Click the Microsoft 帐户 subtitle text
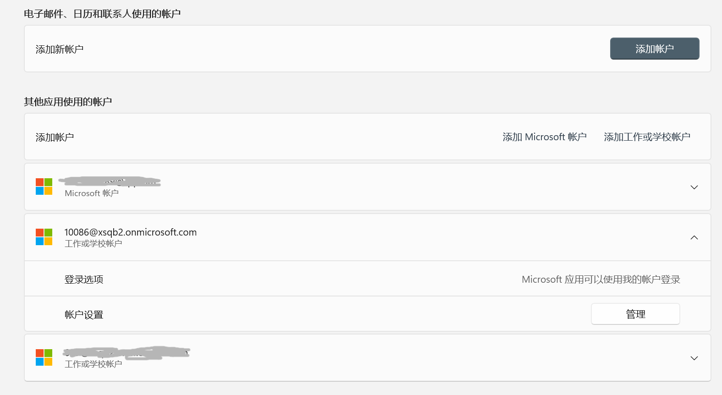The height and width of the screenshot is (395, 722). click(x=92, y=193)
